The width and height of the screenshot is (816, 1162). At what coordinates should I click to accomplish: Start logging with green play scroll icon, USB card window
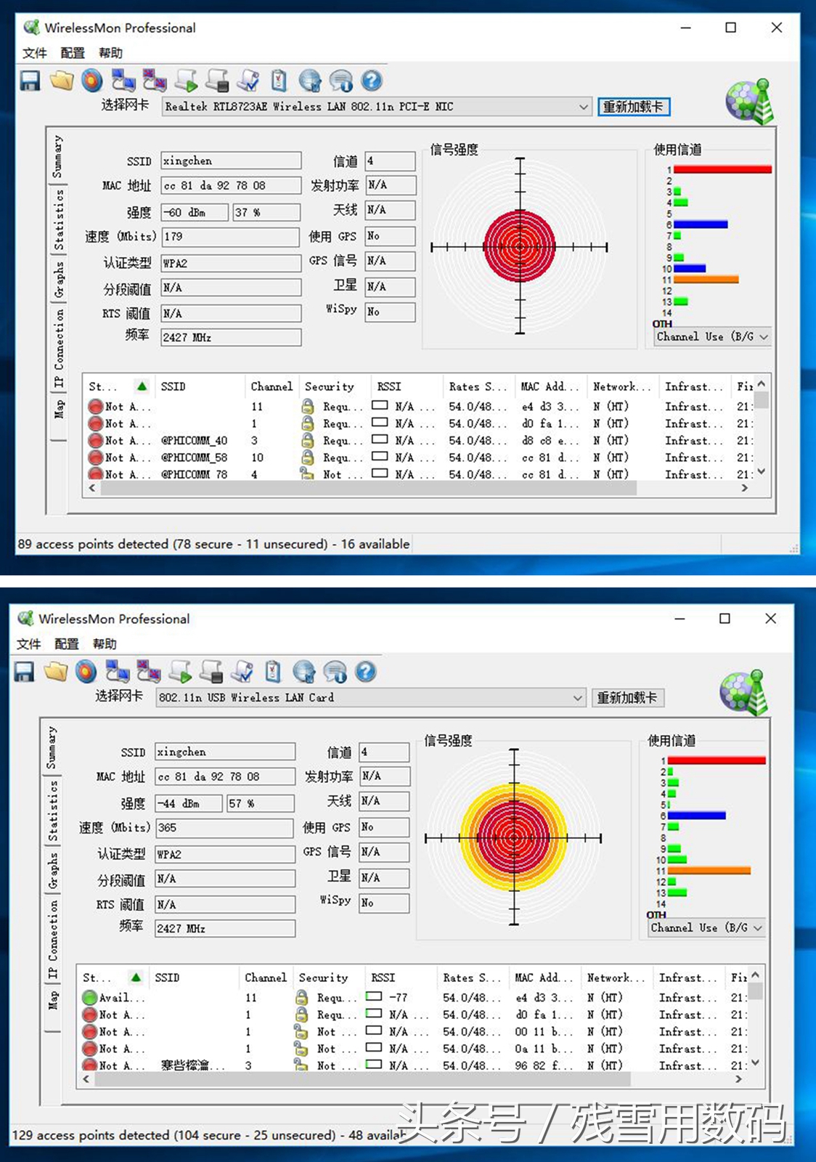pyautogui.click(x=180, y=672)
